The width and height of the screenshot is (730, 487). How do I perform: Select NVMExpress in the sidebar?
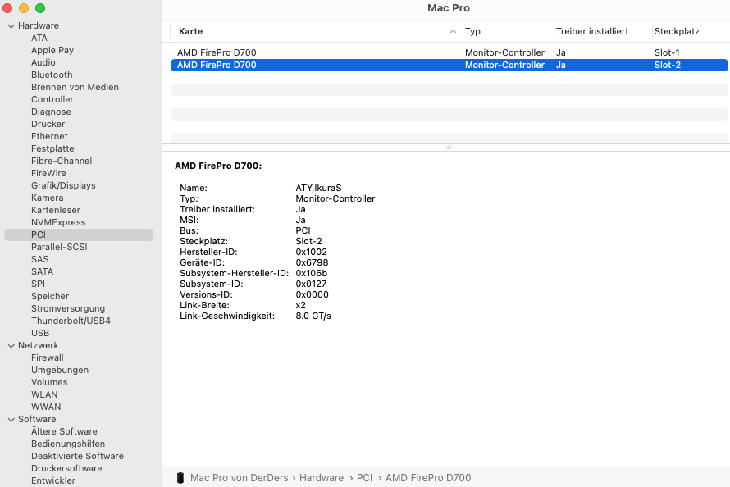pyautogui.click(x=58, y=222)
